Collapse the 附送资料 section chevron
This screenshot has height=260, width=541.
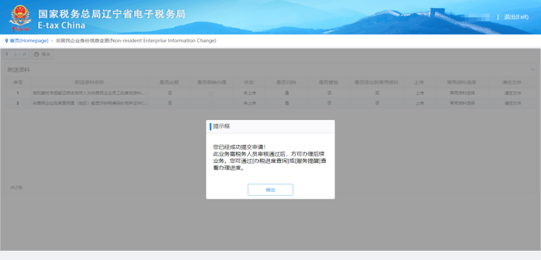coord(532,69)
